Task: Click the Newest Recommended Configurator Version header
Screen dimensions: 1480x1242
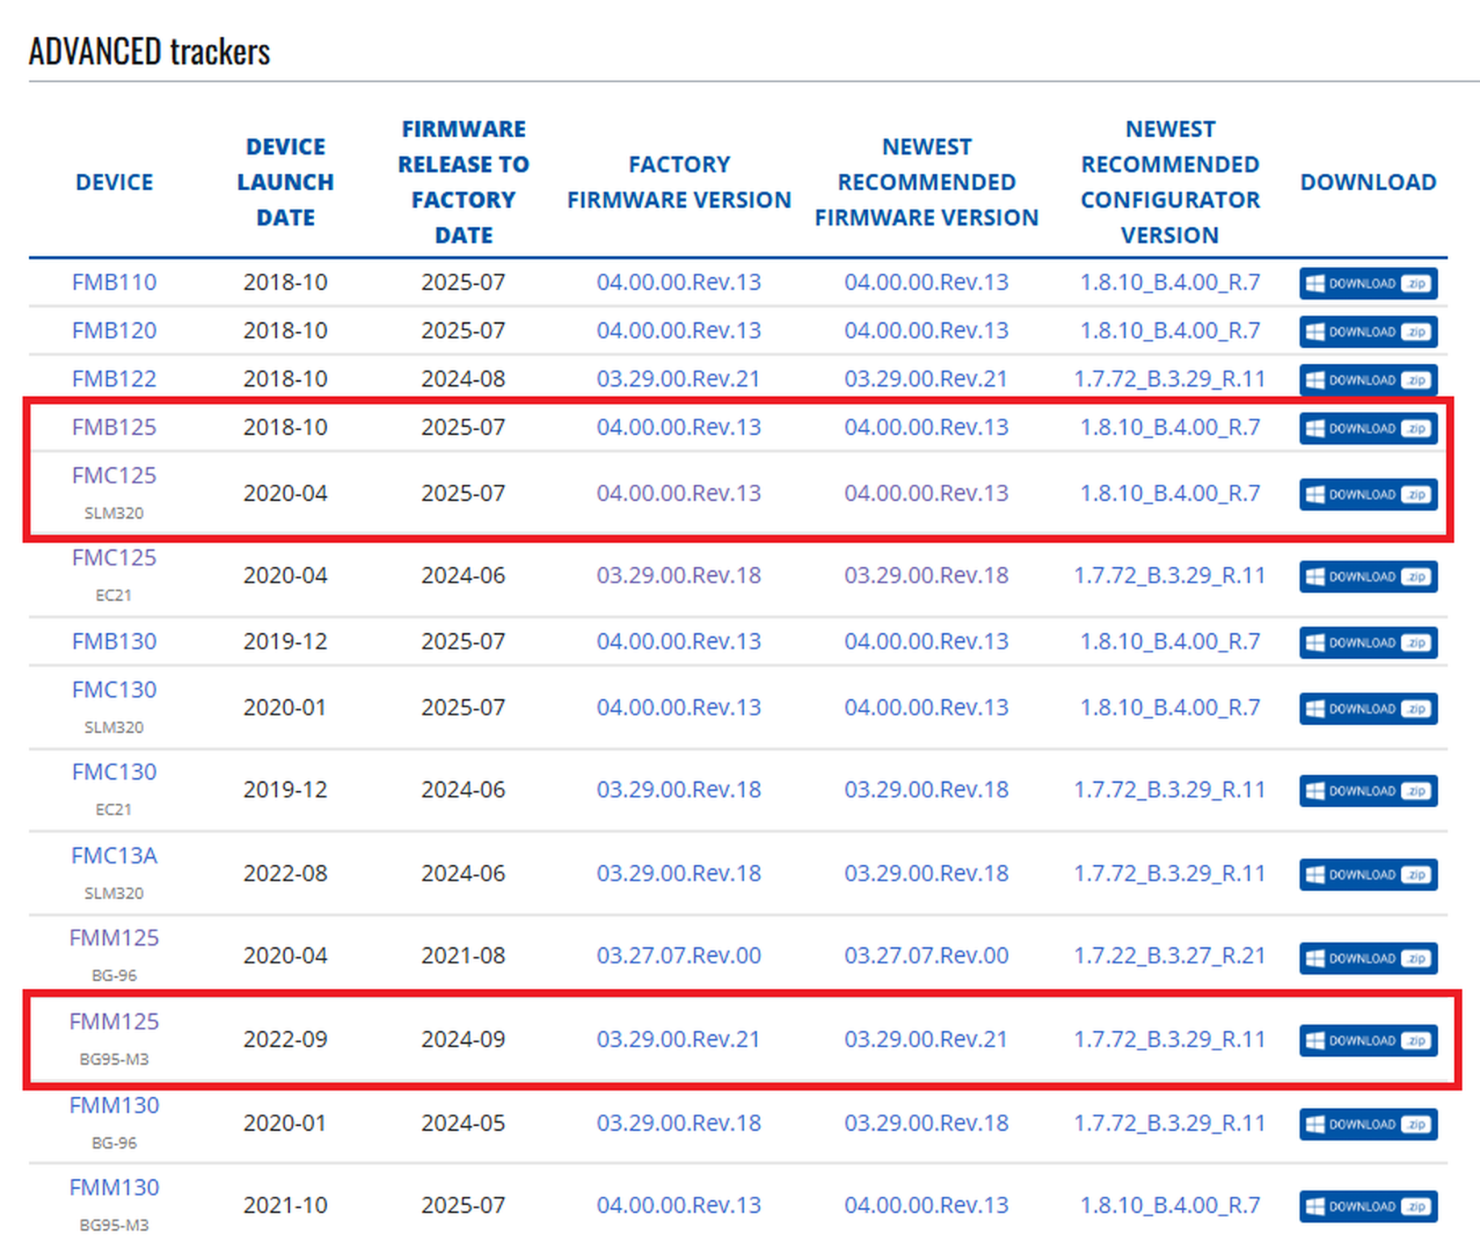Action: tap(1170, 182)
